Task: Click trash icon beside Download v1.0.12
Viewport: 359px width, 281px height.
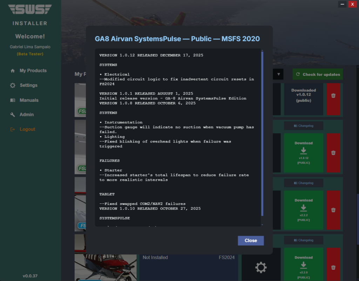Action: click(333, 153)
